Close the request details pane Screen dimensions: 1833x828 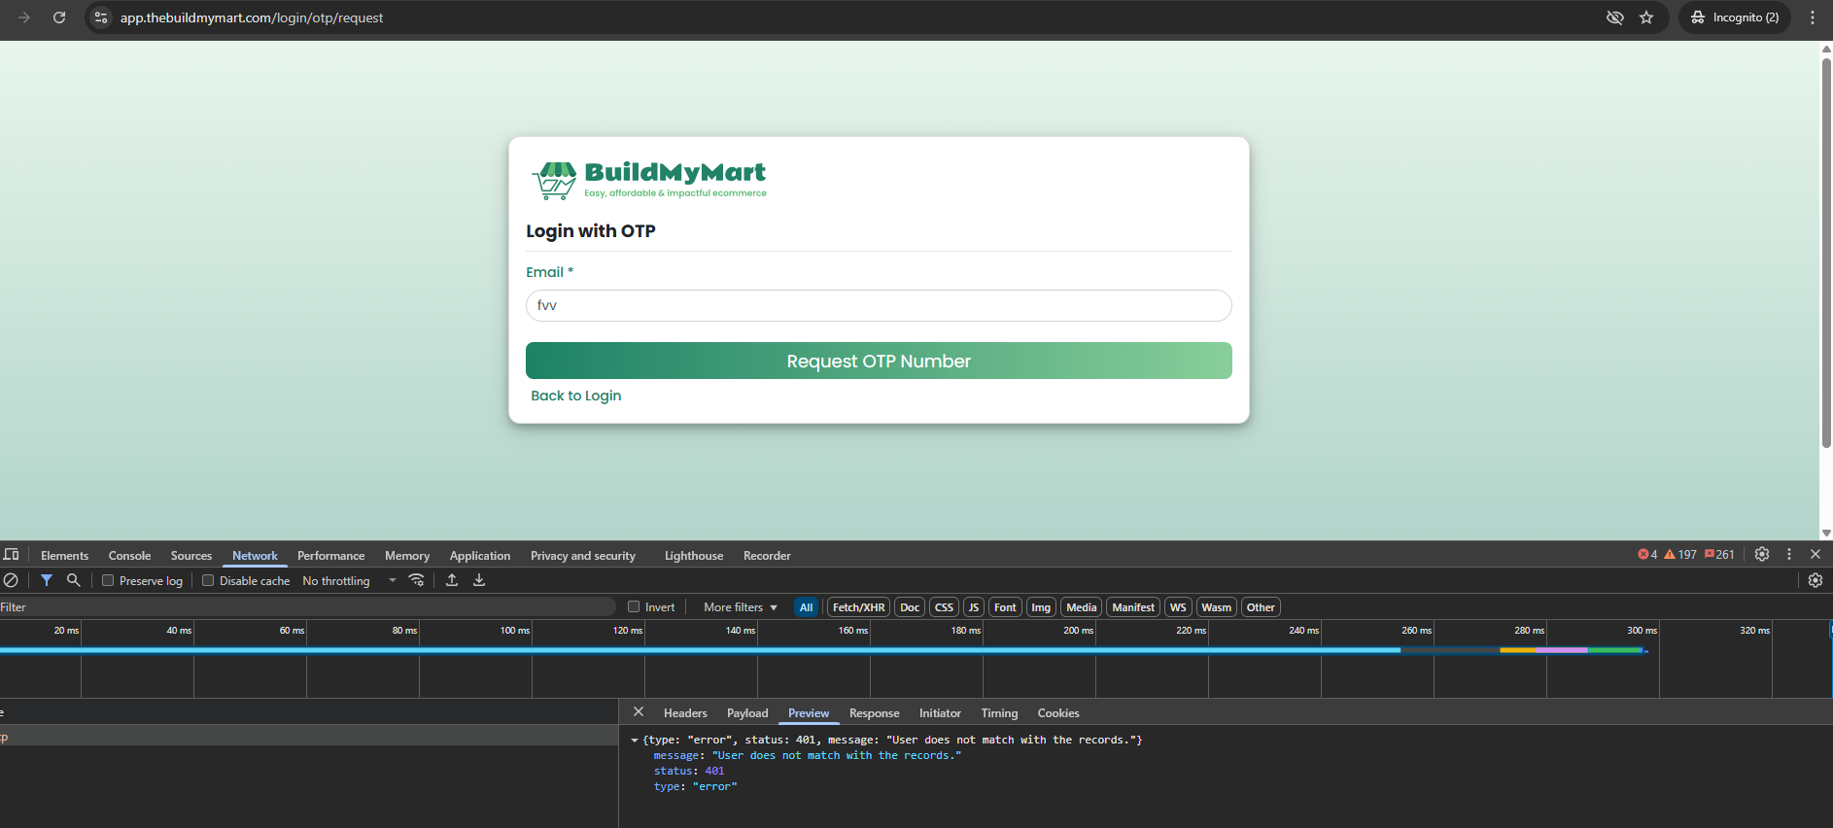click(x=639, y=712)
